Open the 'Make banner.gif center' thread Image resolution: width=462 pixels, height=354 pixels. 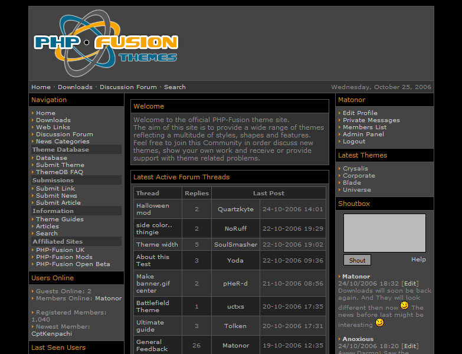[x=153, y=283]
